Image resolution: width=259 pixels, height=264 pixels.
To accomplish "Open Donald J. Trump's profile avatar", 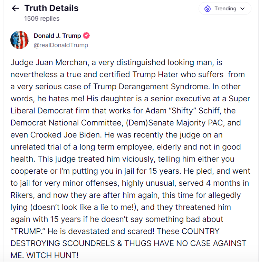I will pyautogui.click(x=20, y=40).
